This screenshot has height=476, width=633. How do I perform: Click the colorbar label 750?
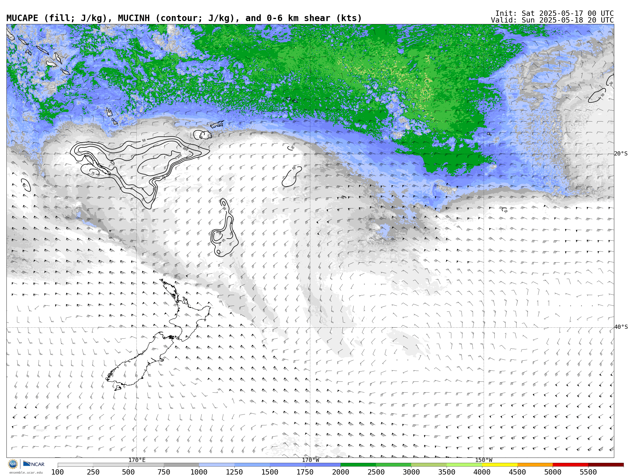[164, 472]
